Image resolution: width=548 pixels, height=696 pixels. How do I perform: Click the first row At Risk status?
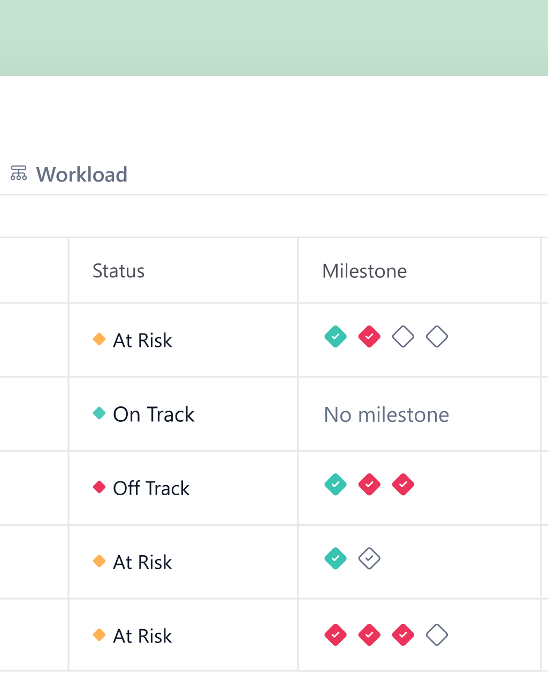[x=132, y=340]
